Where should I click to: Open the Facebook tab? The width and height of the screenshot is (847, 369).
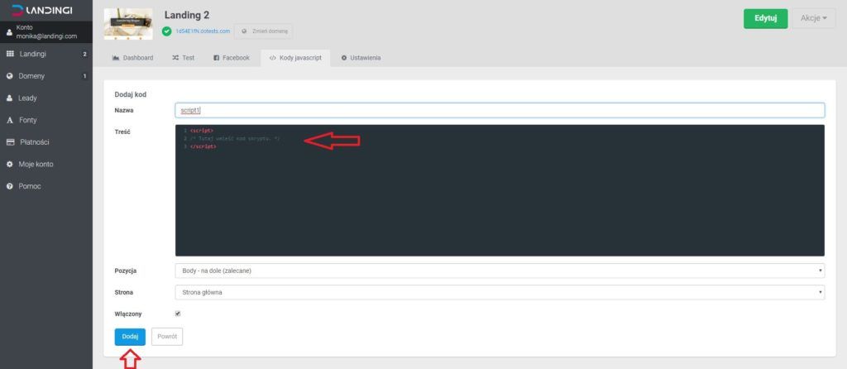[x=231, y=58]
